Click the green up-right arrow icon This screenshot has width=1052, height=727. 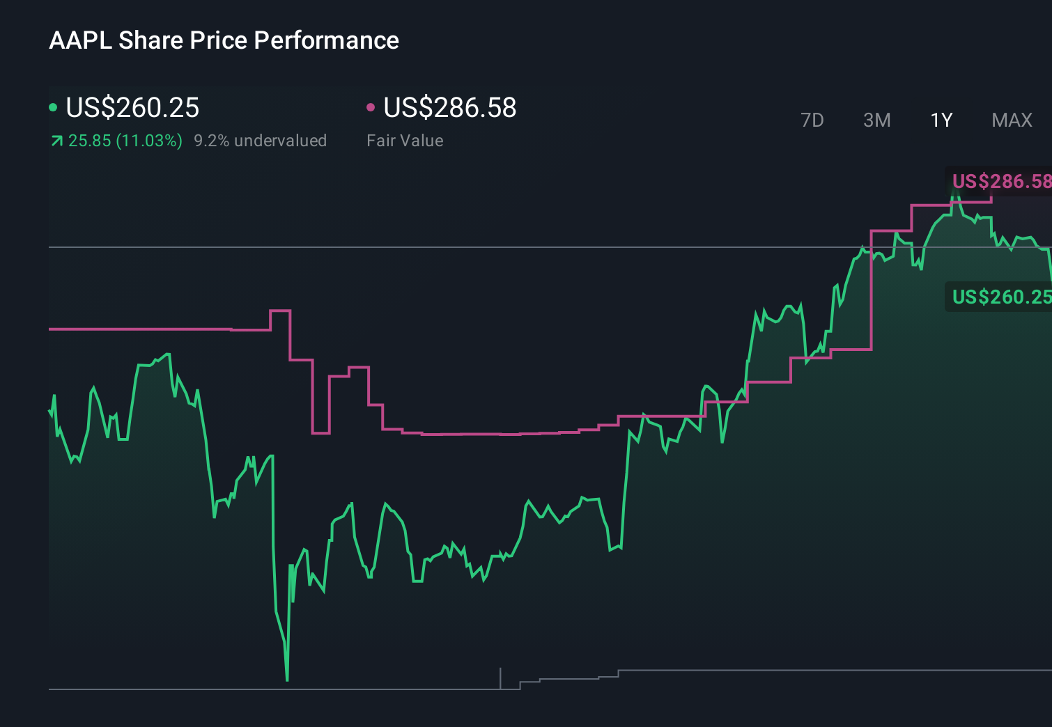57,141
